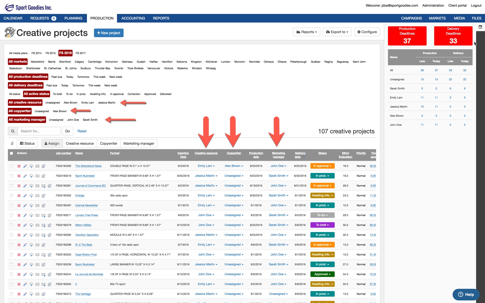485x303 pixels.
Task: Edit Sport Illustrated FS20160019 with pencil icon
Action: pyautogui.click(x=25, y=176)
